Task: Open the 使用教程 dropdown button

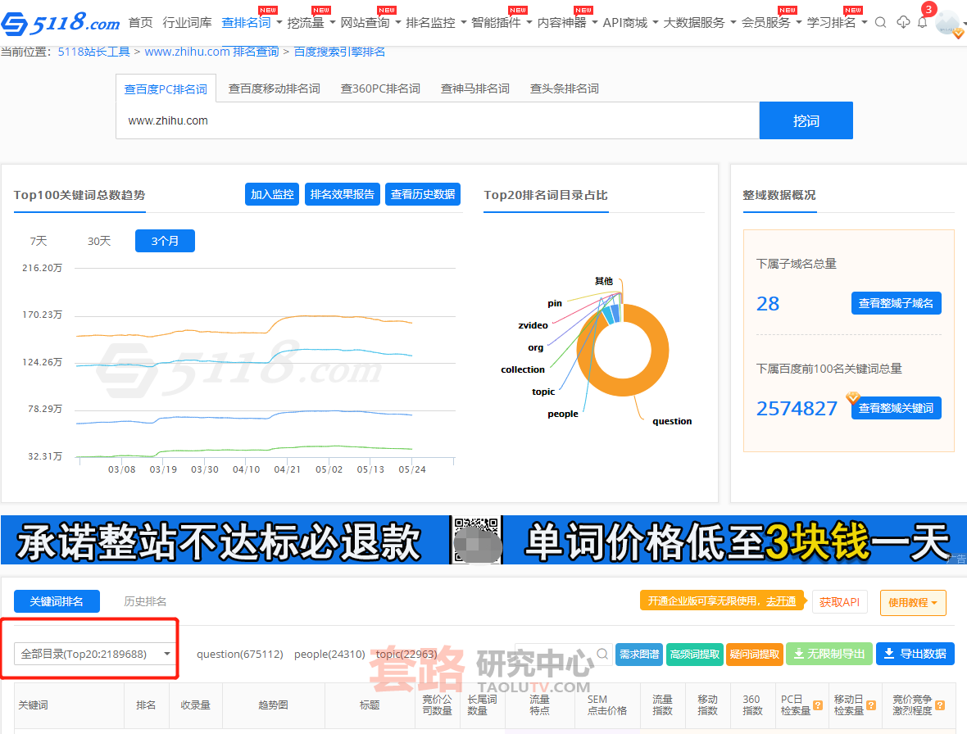Action: (913, 602)
